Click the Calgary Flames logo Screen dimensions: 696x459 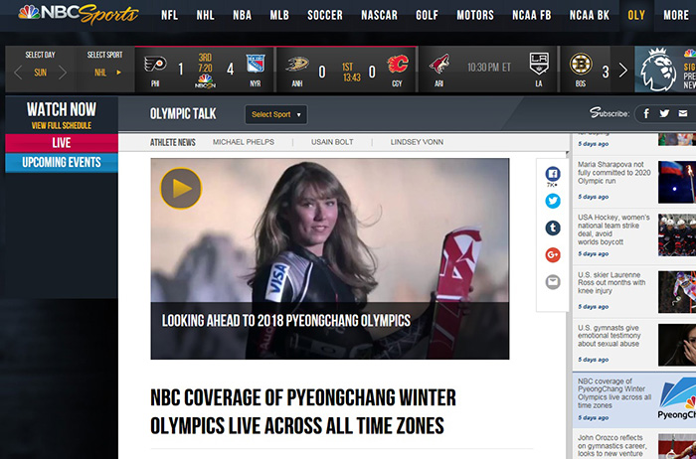coord(398,64)
